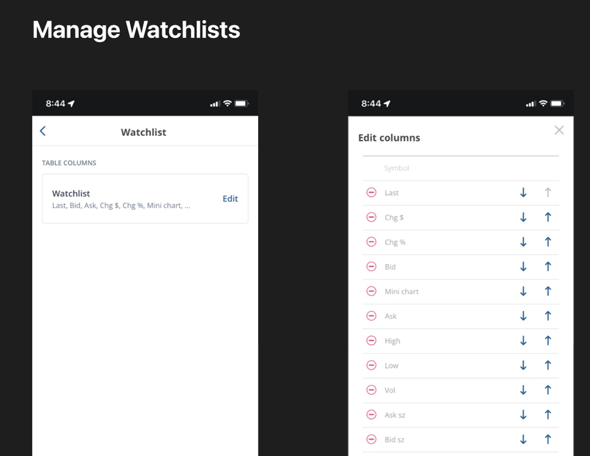Move Chg % column down
This screenshot has height=456, width=590.
pos(523,242)
